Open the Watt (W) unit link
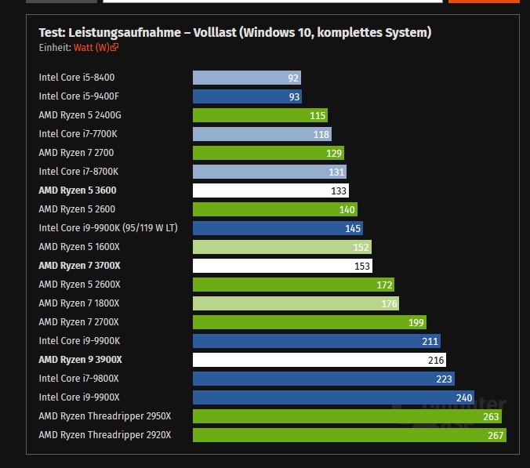The image size is (530, 468). coord(96,48)
